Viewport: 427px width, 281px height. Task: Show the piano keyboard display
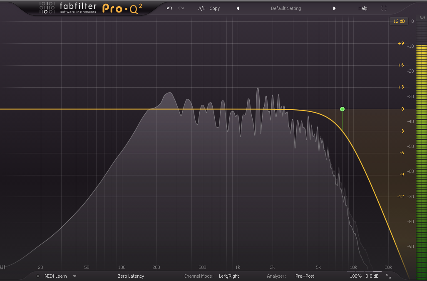pos(3,267)
